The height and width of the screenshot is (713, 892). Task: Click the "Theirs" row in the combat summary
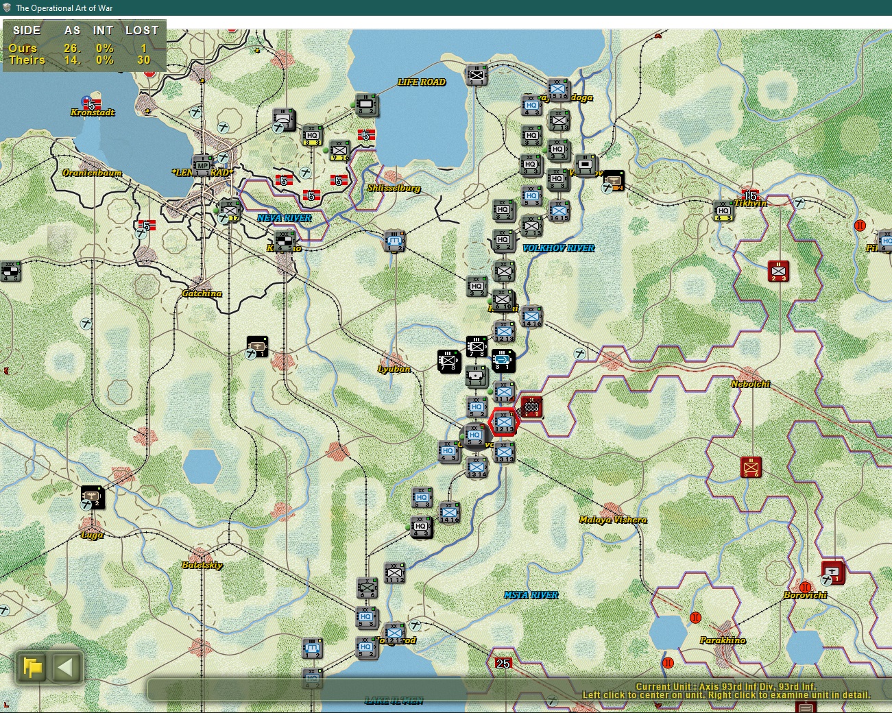point(84,60)
